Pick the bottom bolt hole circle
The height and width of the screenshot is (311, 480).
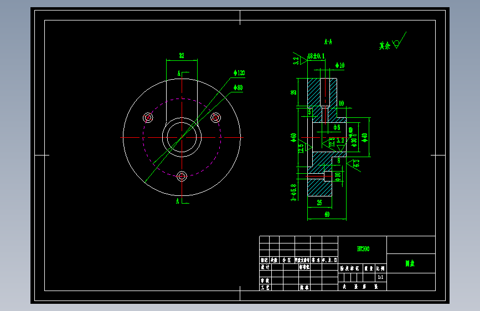(182, 177)
